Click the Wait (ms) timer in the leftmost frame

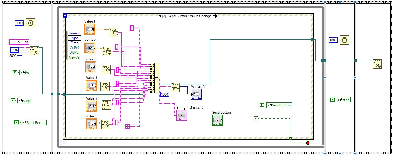(31, 23)
